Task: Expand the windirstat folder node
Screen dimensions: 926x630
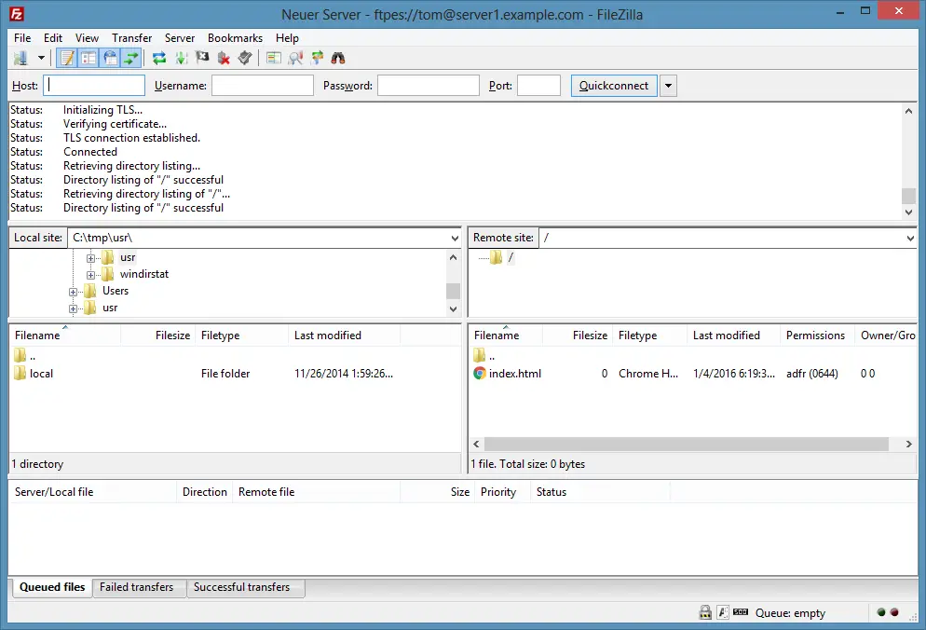Action: pos(90,275)
